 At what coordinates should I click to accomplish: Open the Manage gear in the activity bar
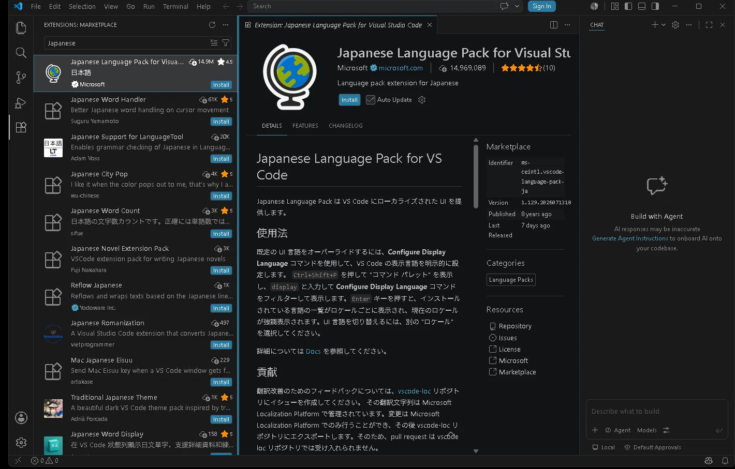(x=21, y=443)
